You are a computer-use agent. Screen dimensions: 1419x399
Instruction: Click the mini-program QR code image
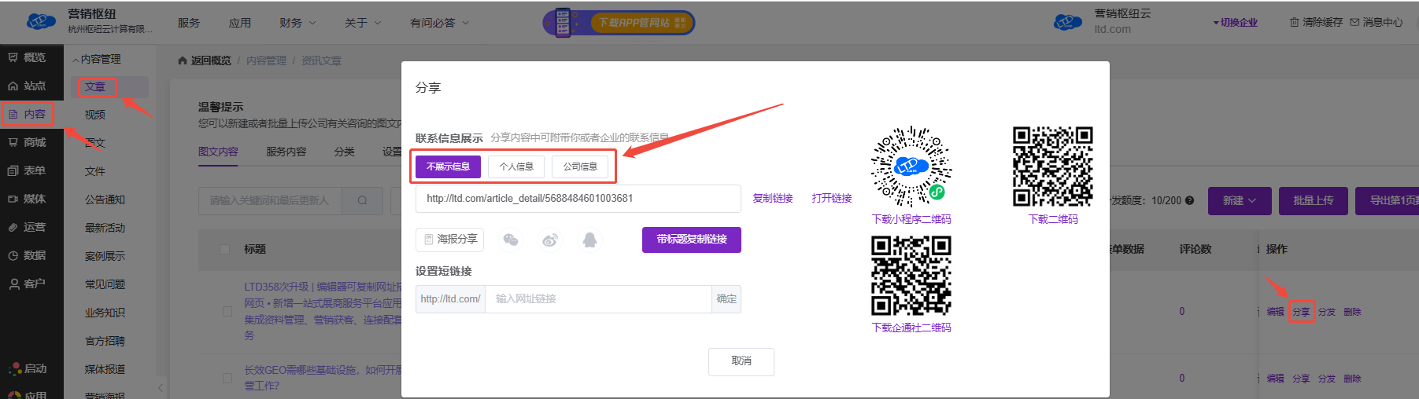pos(911,167)
